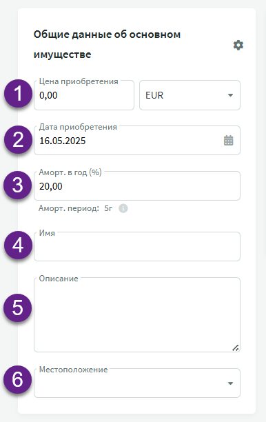Click the purple badge numbered 5
Image resolution: width=266 pixels, height=422 pixels.
(x=18, y=308)
